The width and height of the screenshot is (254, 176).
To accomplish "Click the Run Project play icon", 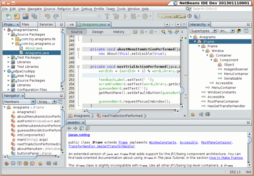I will pyautogui.click(x=126, y=16).
